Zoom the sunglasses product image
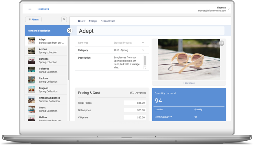 pos(222,43)
